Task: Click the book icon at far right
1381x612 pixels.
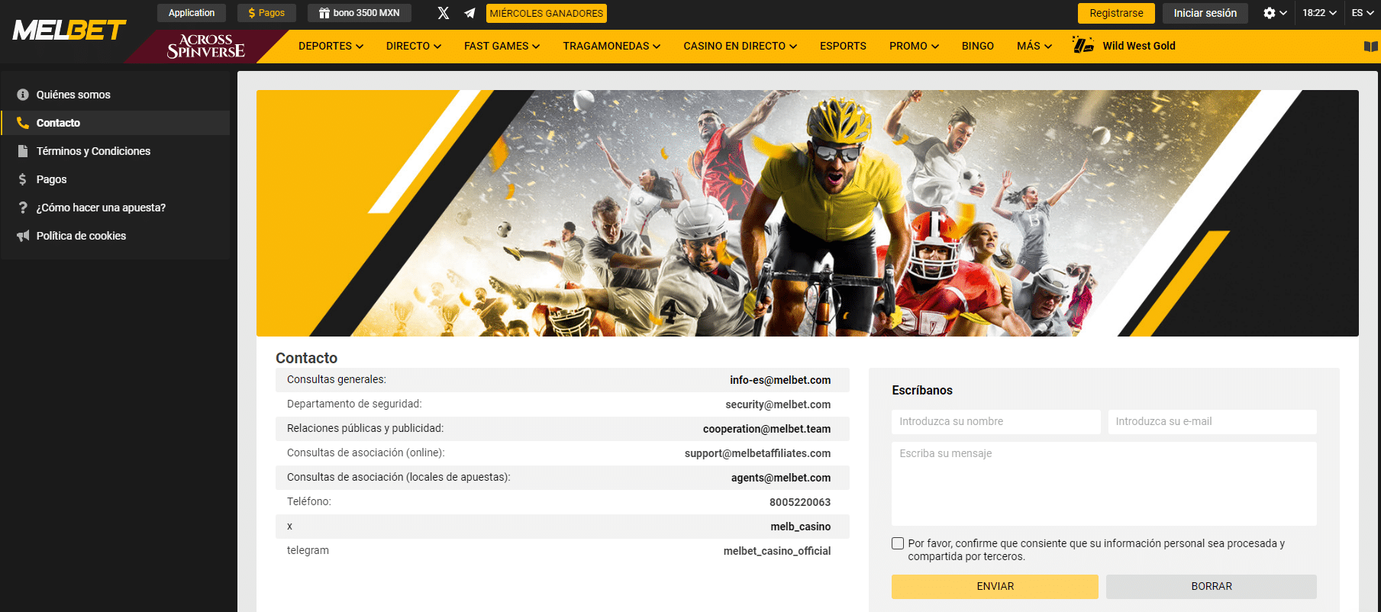Action: tap(1370, 47)
